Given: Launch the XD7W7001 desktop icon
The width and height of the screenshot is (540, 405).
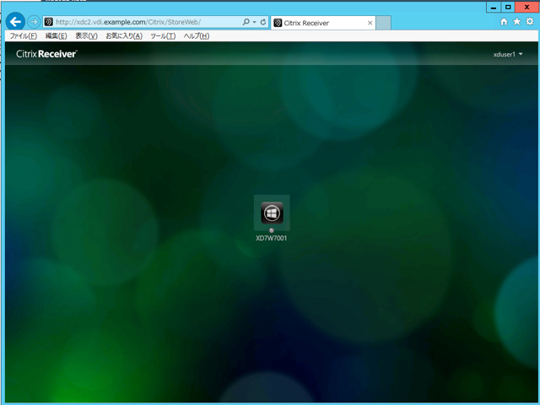Looking at the screenshot, I should (x=272, y=213).
